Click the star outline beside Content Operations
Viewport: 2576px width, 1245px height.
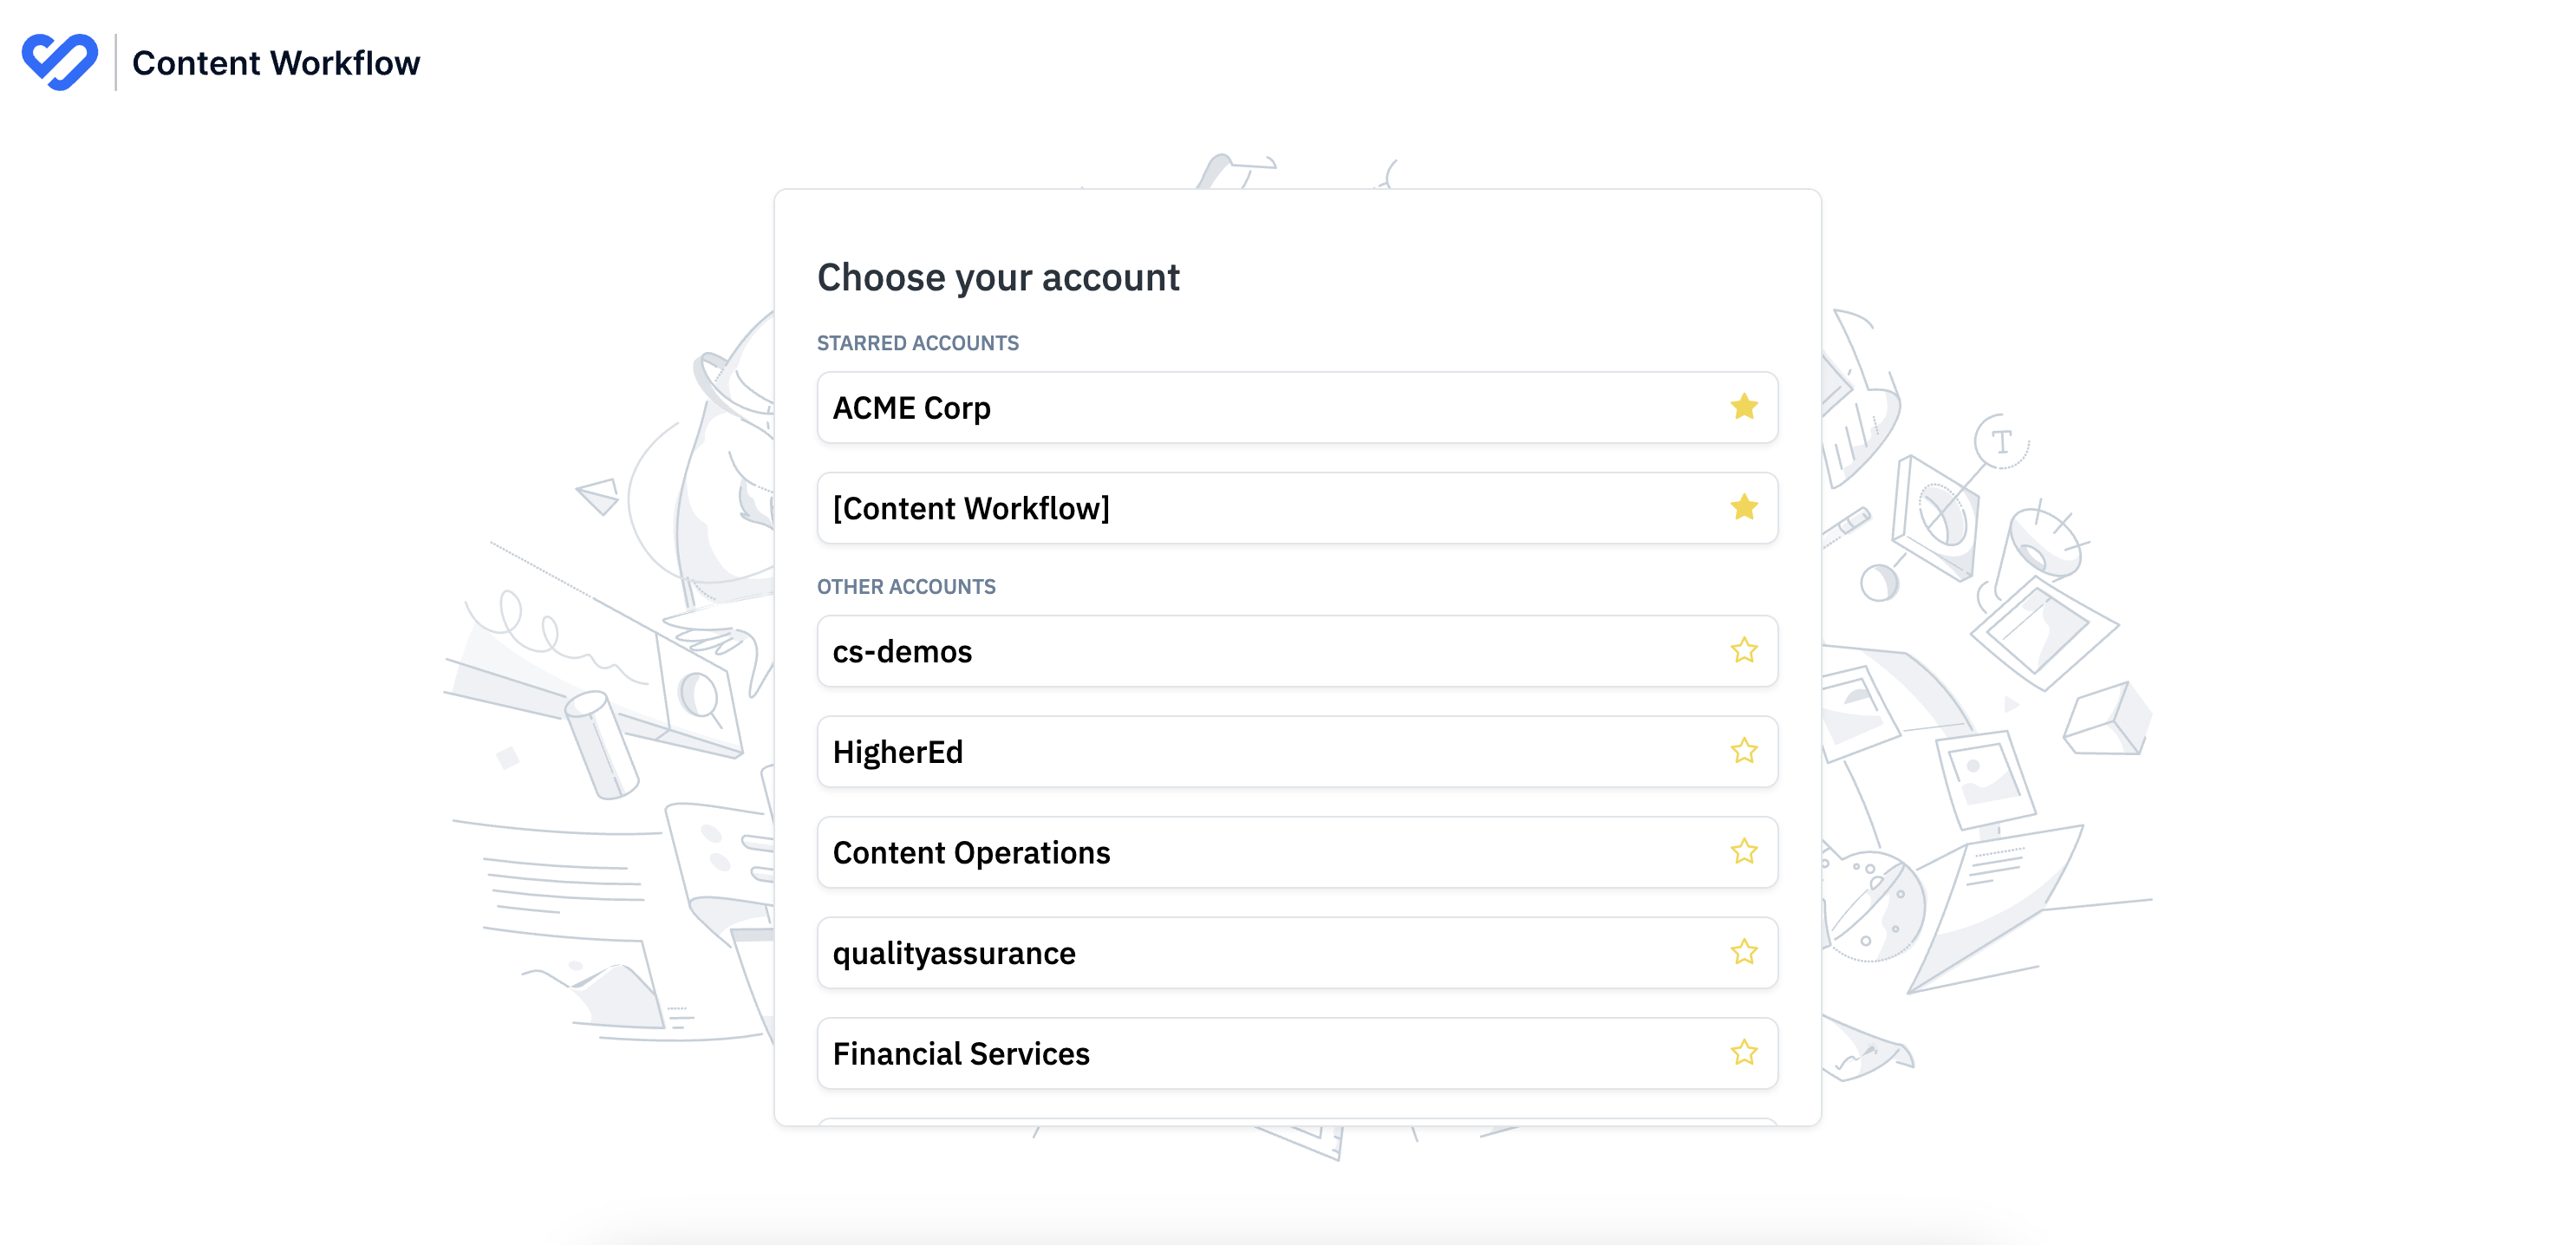point(1742,852)
